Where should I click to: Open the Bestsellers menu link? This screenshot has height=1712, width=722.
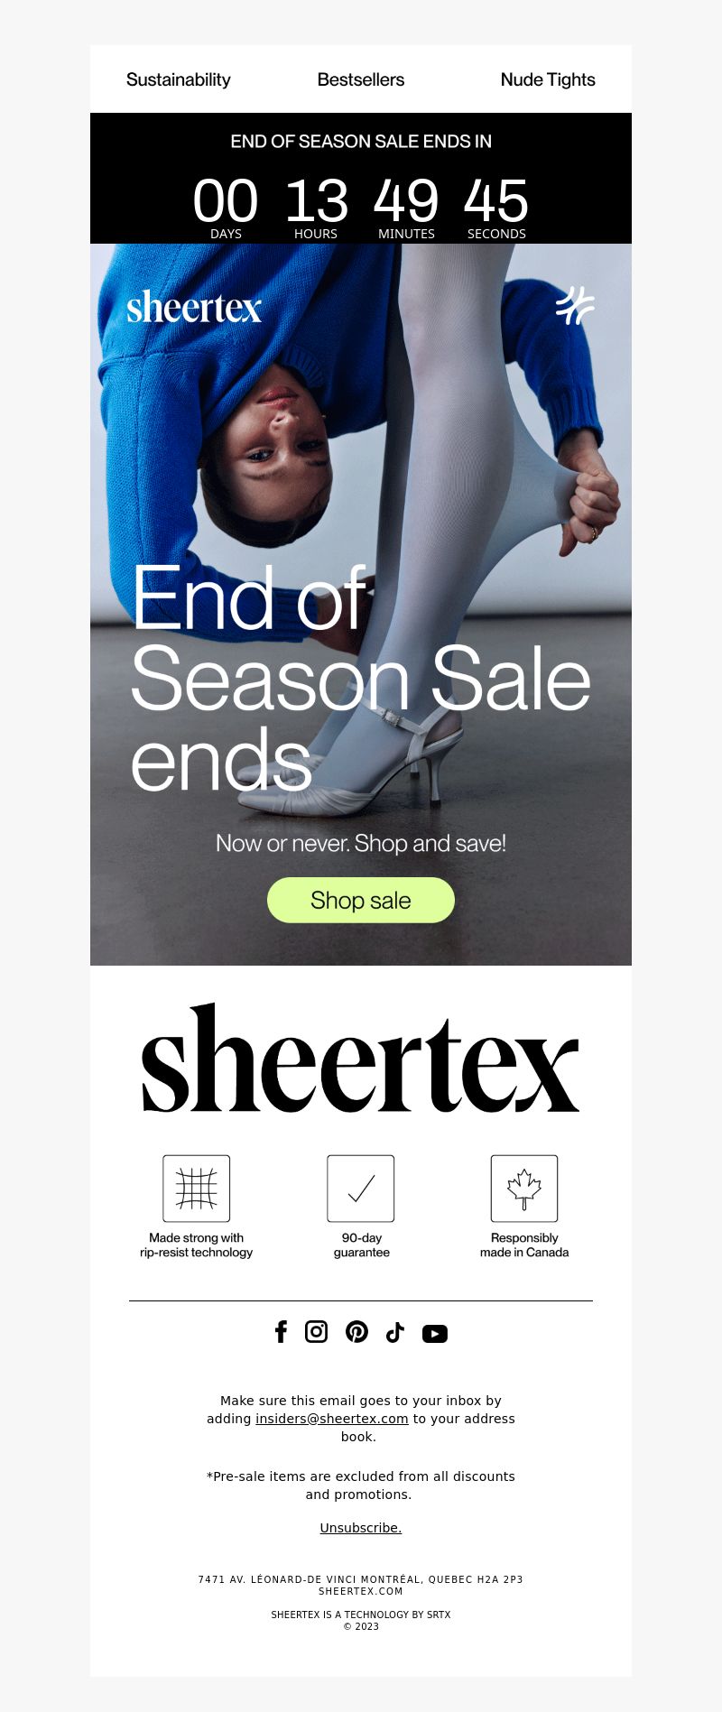tap(361, 79)
